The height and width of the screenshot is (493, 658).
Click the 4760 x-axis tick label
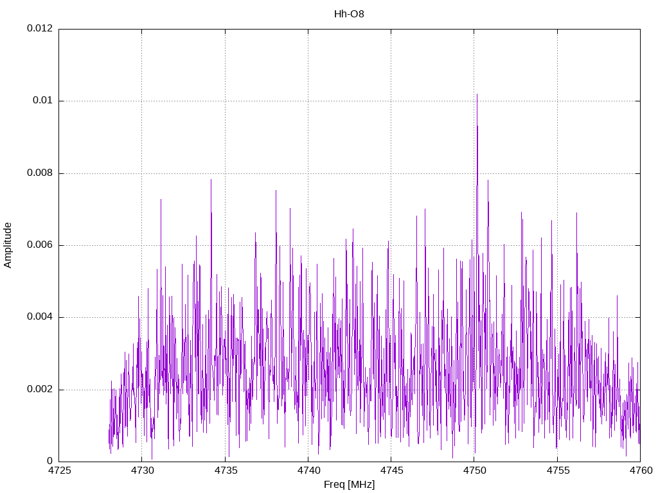[641, 471]
